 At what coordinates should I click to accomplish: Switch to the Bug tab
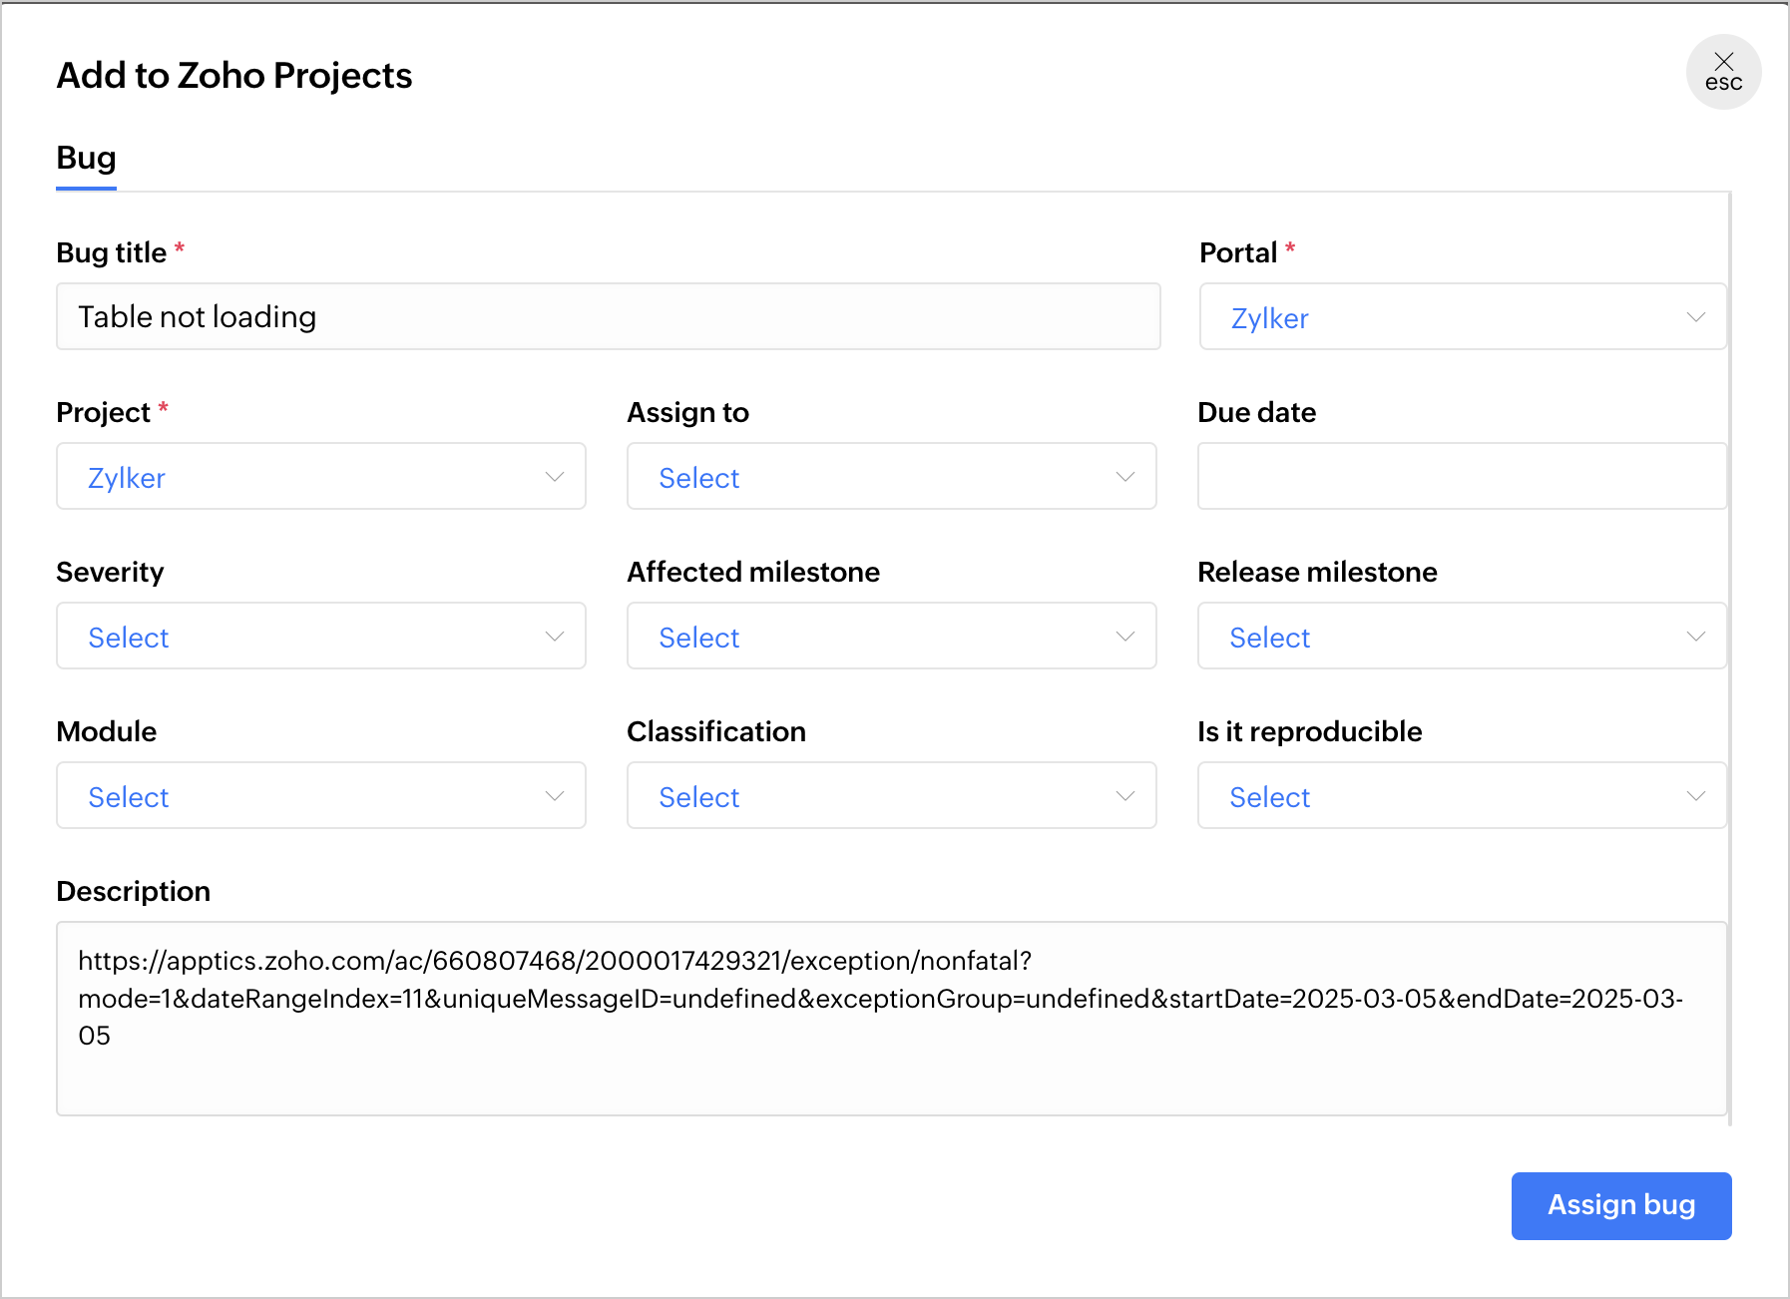(x=86, y=159)
